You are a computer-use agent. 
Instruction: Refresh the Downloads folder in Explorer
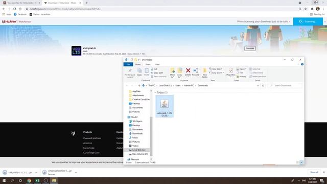263,85
